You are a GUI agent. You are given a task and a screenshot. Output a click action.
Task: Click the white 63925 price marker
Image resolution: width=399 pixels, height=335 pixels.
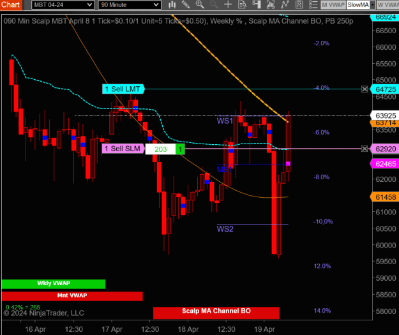[385, 115]
